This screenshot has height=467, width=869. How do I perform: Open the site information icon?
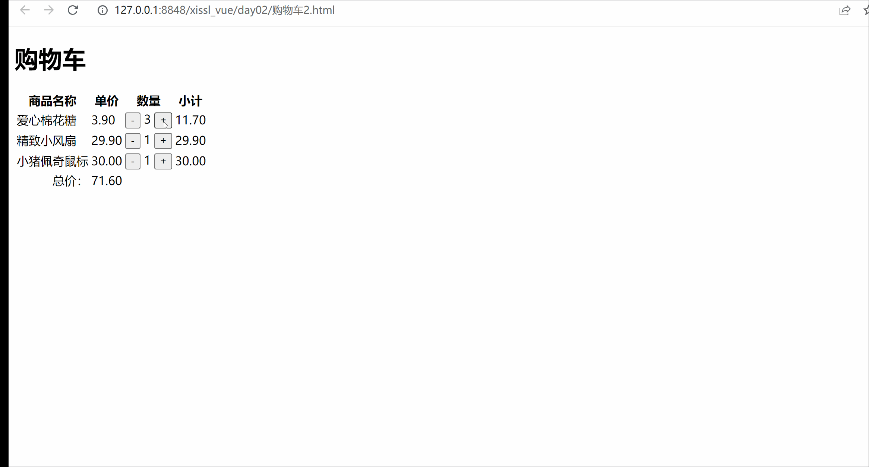click(102, 10)
